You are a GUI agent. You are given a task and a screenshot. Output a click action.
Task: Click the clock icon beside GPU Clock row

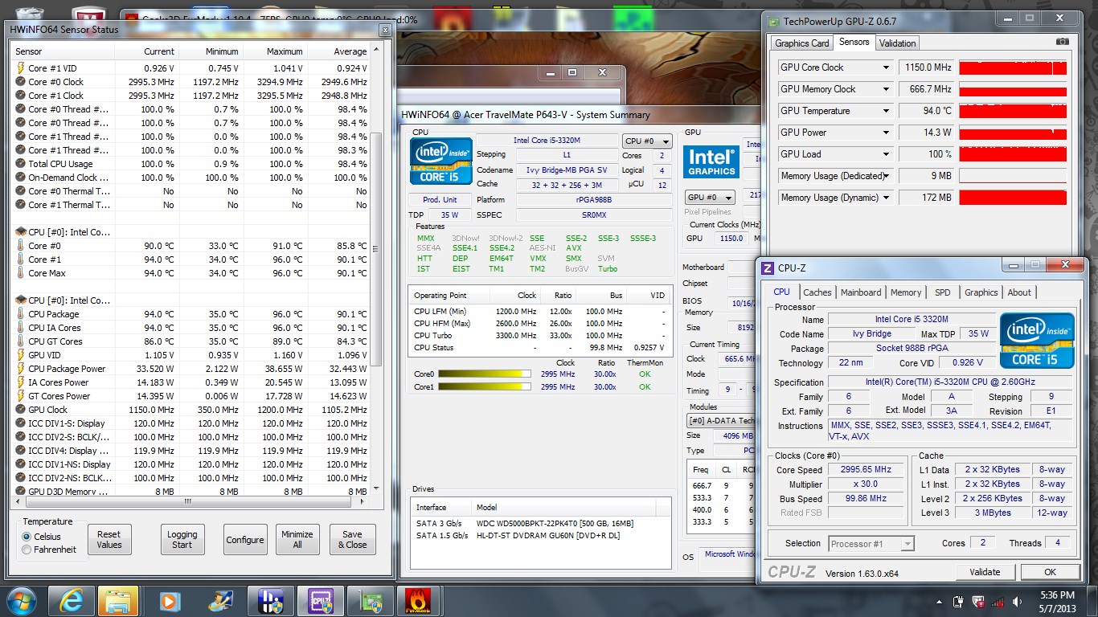20,410
